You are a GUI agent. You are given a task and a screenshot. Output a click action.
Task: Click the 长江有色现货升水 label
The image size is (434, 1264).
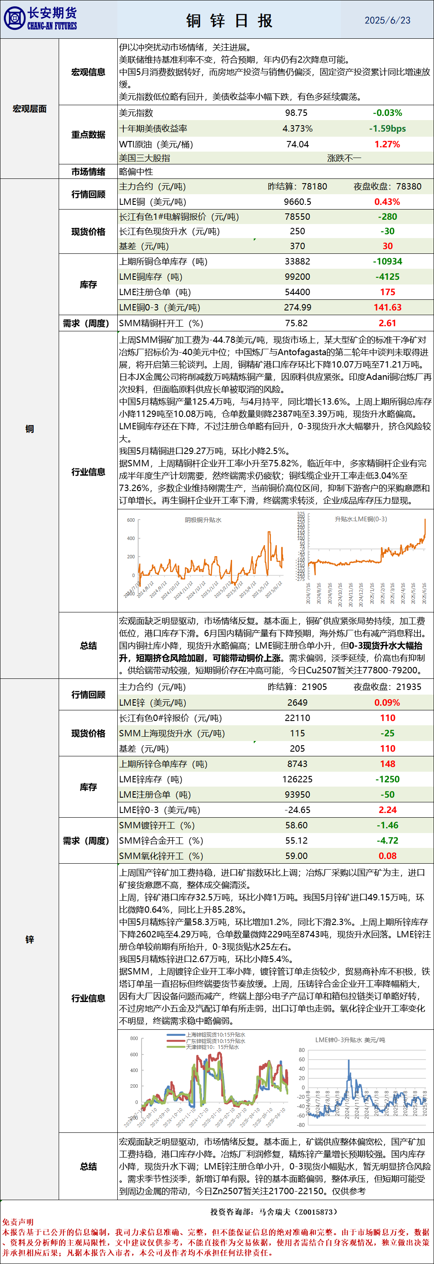pos(170,232)
